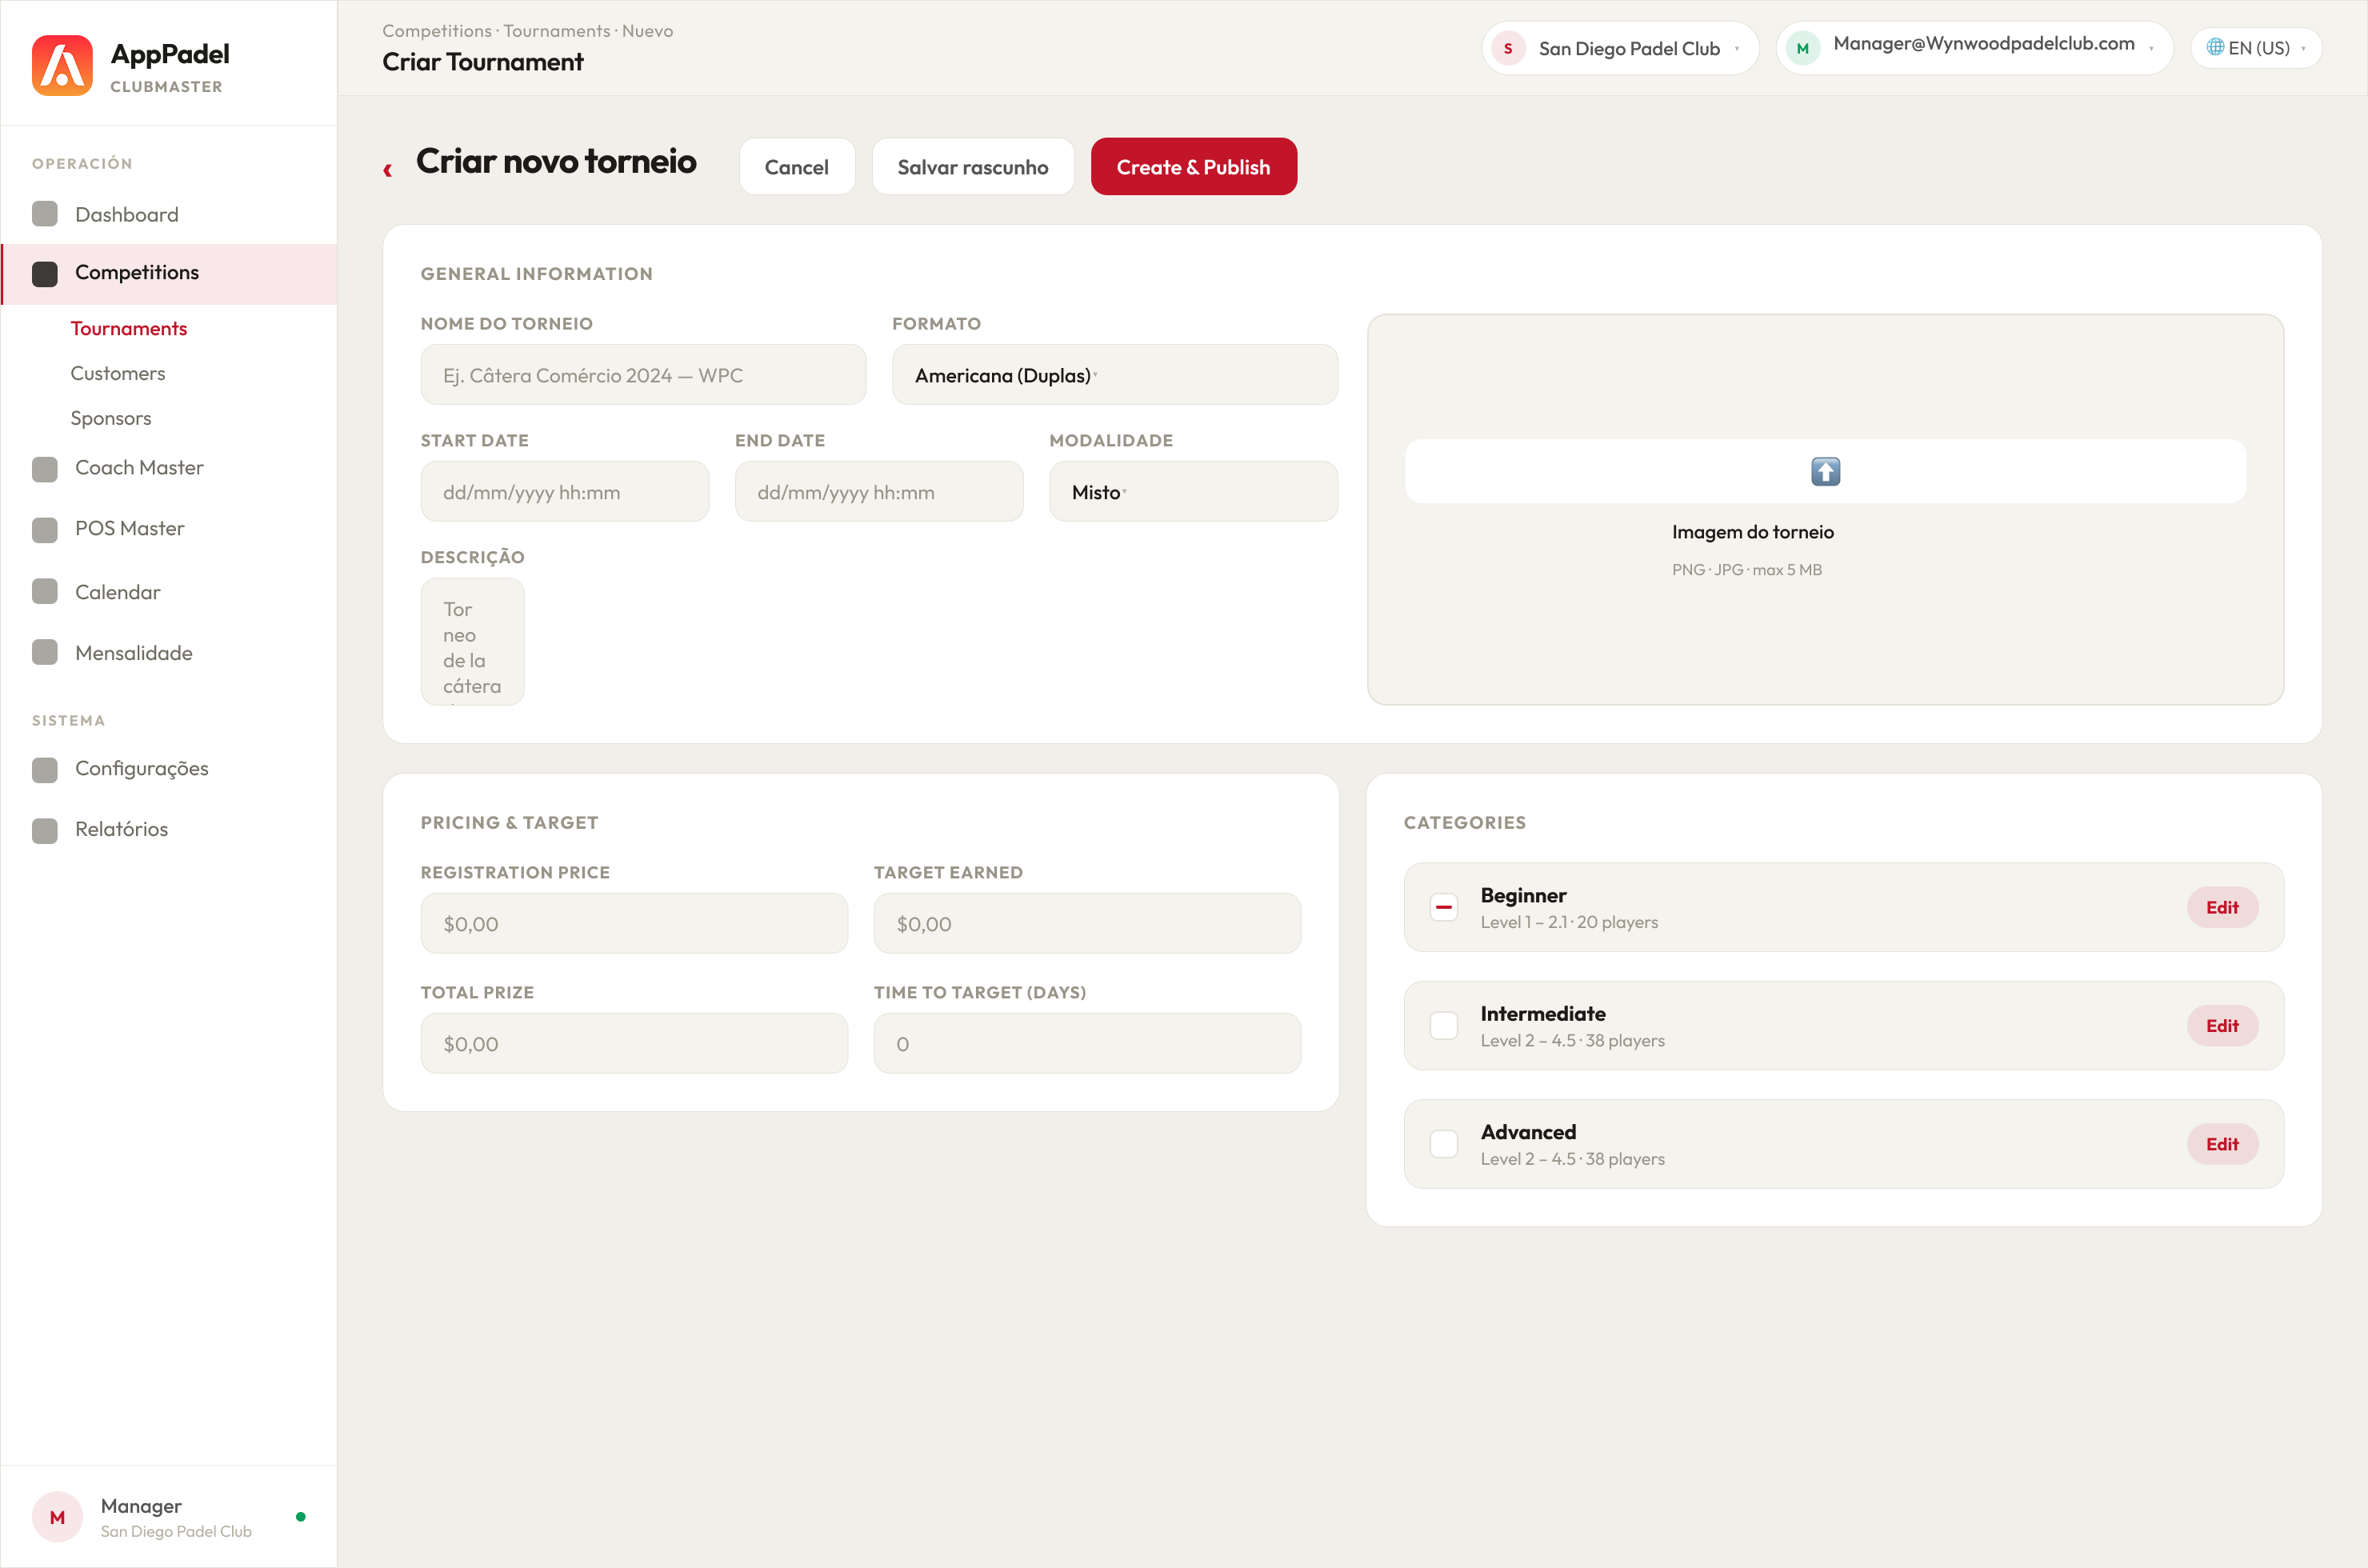Click the Configurações sidebar icon
Screen dimensions: 2368x1568
point(45,769)
